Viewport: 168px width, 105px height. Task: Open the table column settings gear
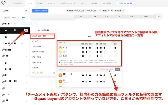coord(158,16)
